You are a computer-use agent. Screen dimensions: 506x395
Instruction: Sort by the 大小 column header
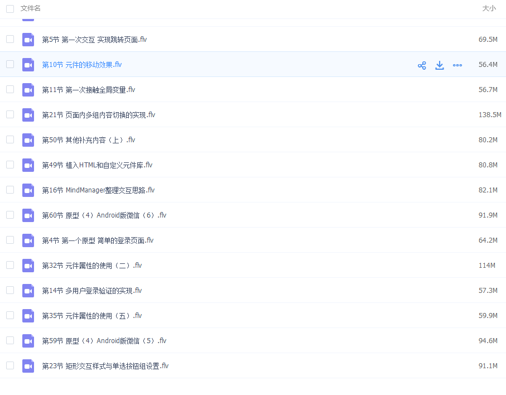(x=489, y=8)
